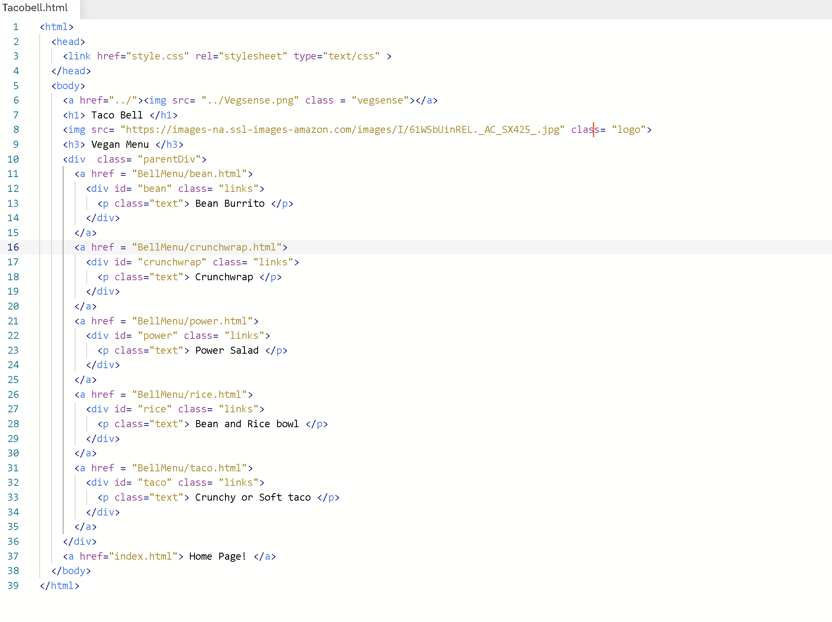Click line number 1 in gutter
The height and width of the screenshot is (622, 832).
pos(16,27)
